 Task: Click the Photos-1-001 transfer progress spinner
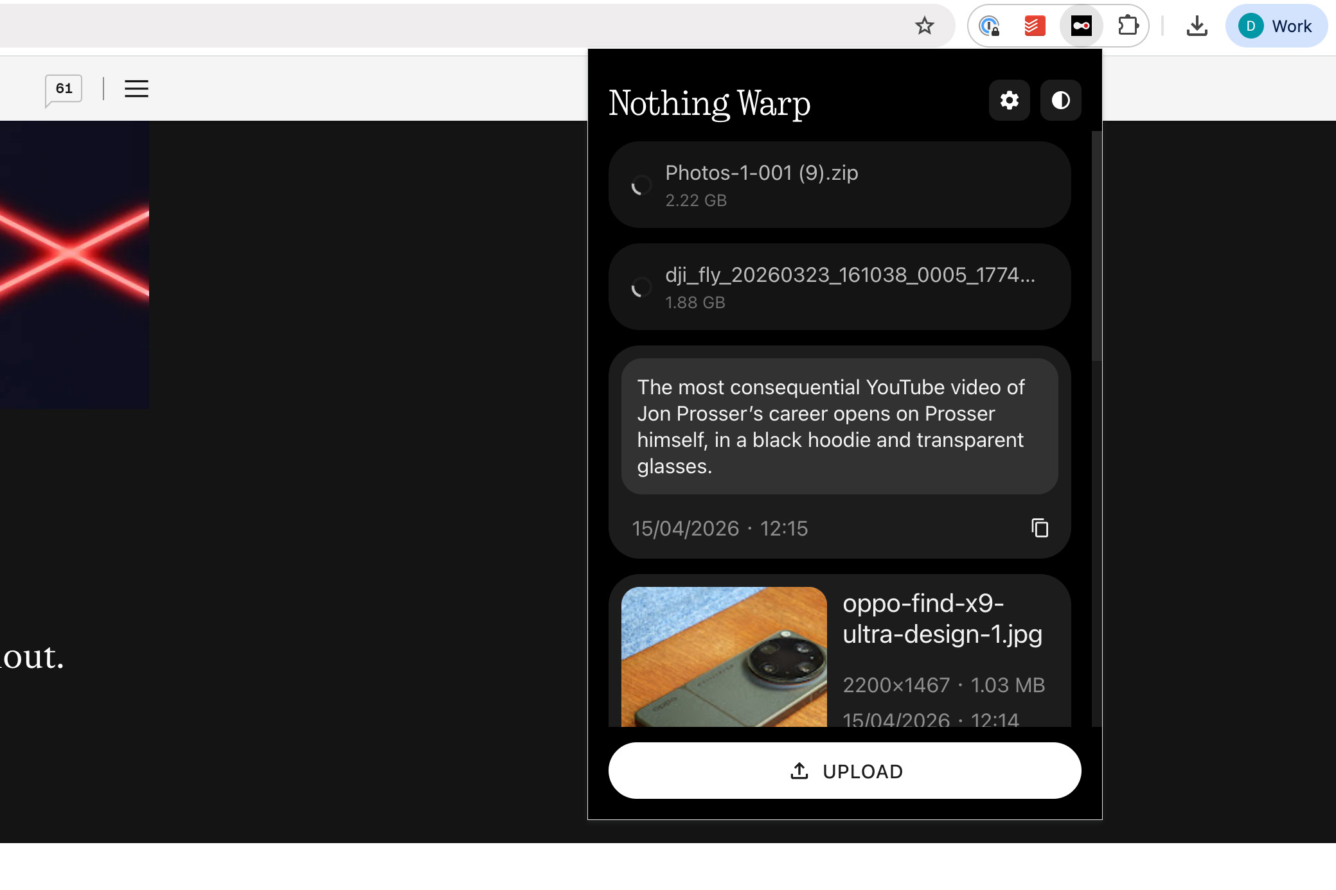coord(639,186)
